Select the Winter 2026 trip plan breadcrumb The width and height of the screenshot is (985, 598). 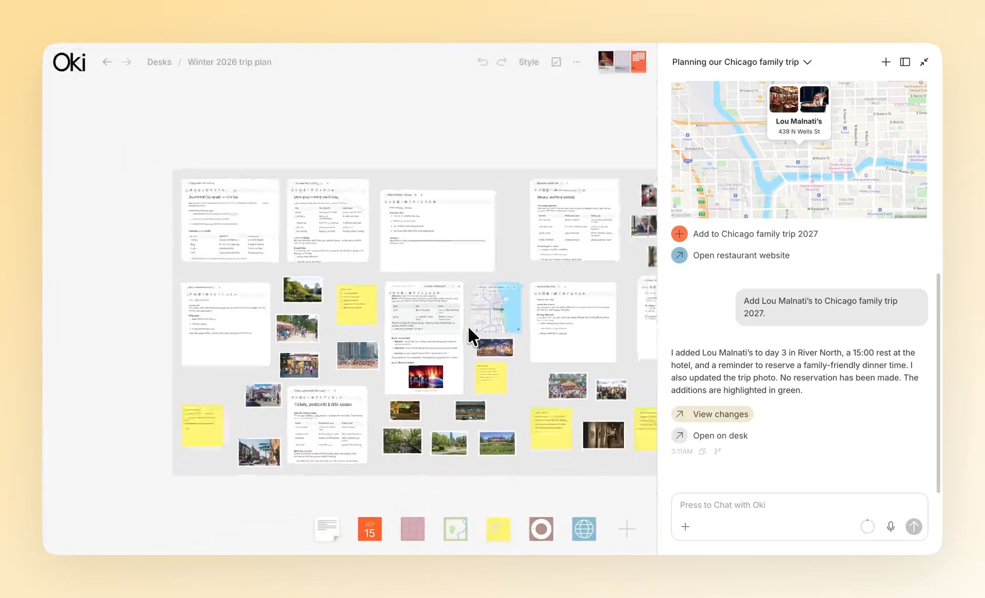(229, 62)
